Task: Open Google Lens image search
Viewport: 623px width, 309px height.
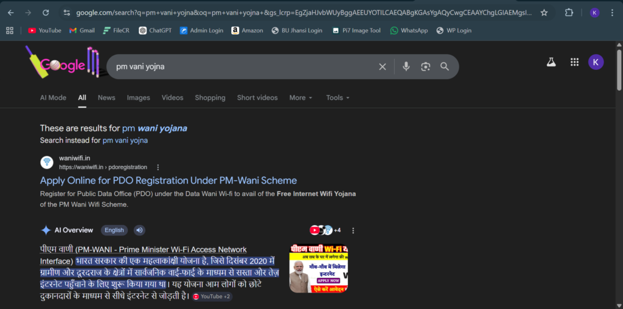Action: click(x=425, y=66)
